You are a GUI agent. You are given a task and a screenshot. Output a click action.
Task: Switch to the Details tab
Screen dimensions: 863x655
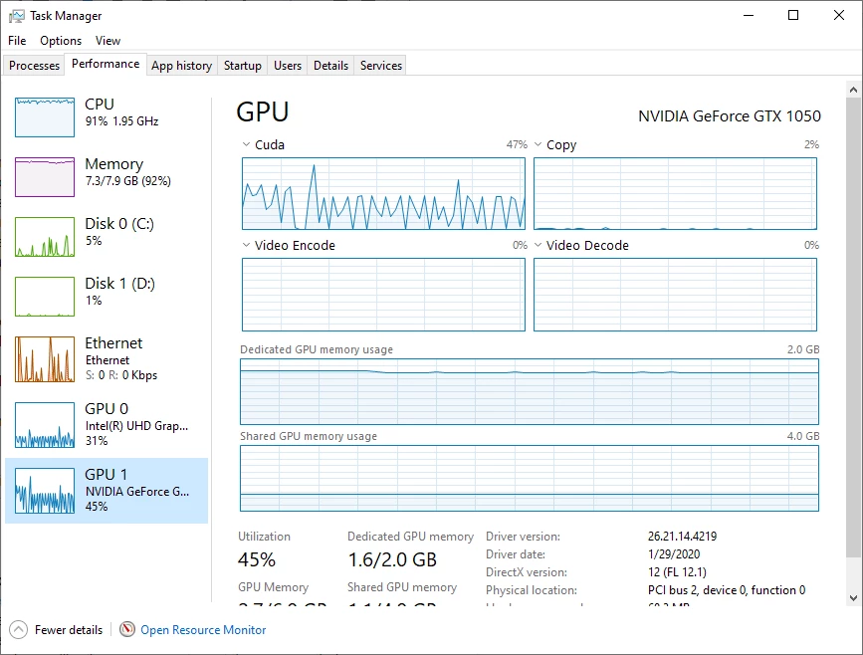click(x=330, y=66)
